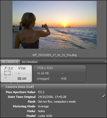Screen dimensions: 107x118
Task: Click the RGB color mode text
Action: (64, 79)
